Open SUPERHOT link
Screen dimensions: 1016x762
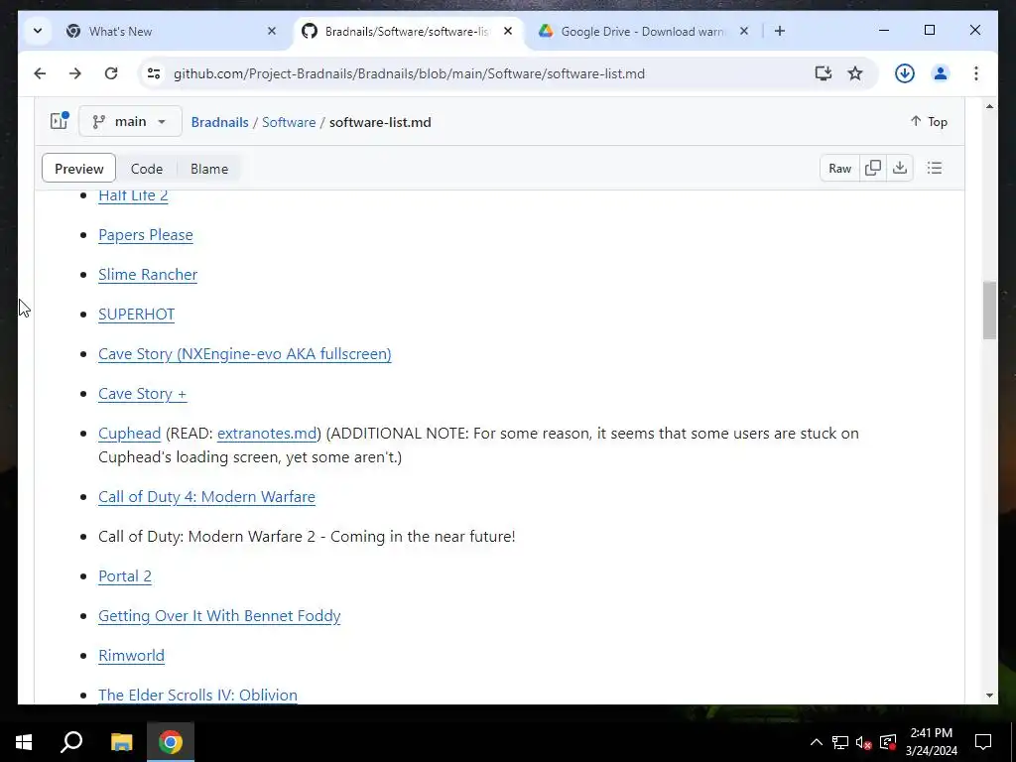[x=137, y=315]
